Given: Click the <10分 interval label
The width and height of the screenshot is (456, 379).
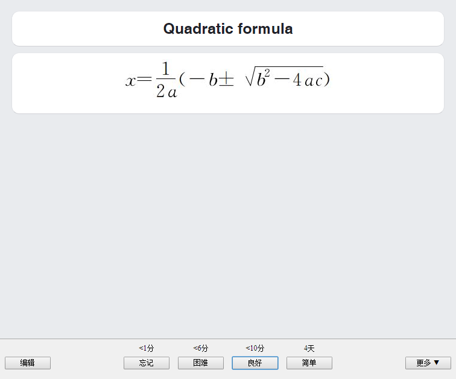Looking at the screenshot, I should tap(255, 348).
